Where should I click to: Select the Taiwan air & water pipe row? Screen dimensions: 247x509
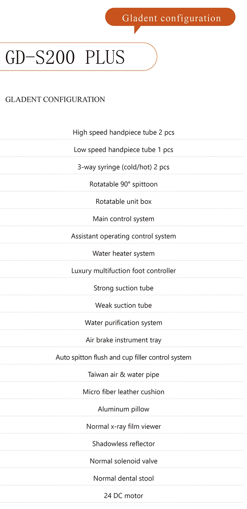pyautogui.click(x=123, y=374)
